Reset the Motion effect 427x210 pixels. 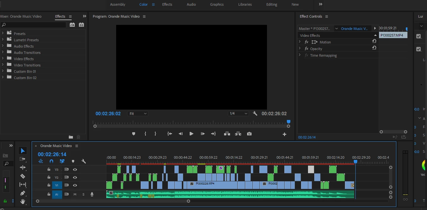pyautogui.click(x=374, y=41)
